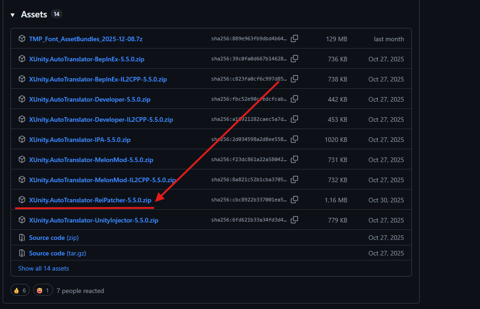
Task: Copy sha256 hash of UnityInjector-5.5.0.zip
Action: 294,220
